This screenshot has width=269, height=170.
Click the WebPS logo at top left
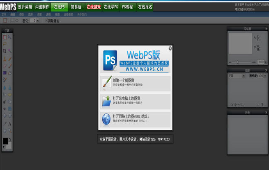coord(8,7)
